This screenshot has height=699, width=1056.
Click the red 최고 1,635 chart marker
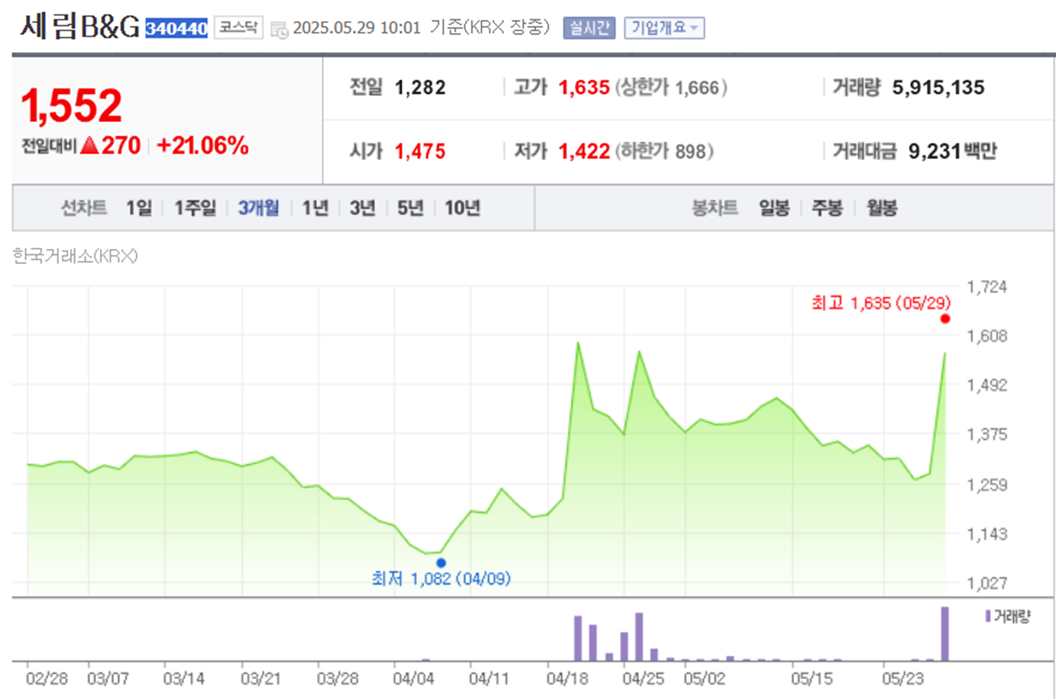(945, 319)
